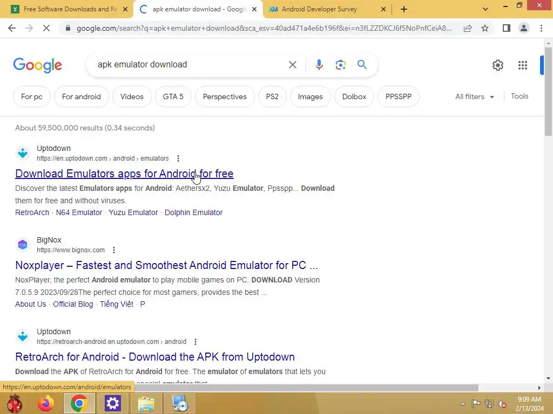Launch Firefox from taskbar
The width and height of the screenshot is (553, 414).
tap(46, 403)
